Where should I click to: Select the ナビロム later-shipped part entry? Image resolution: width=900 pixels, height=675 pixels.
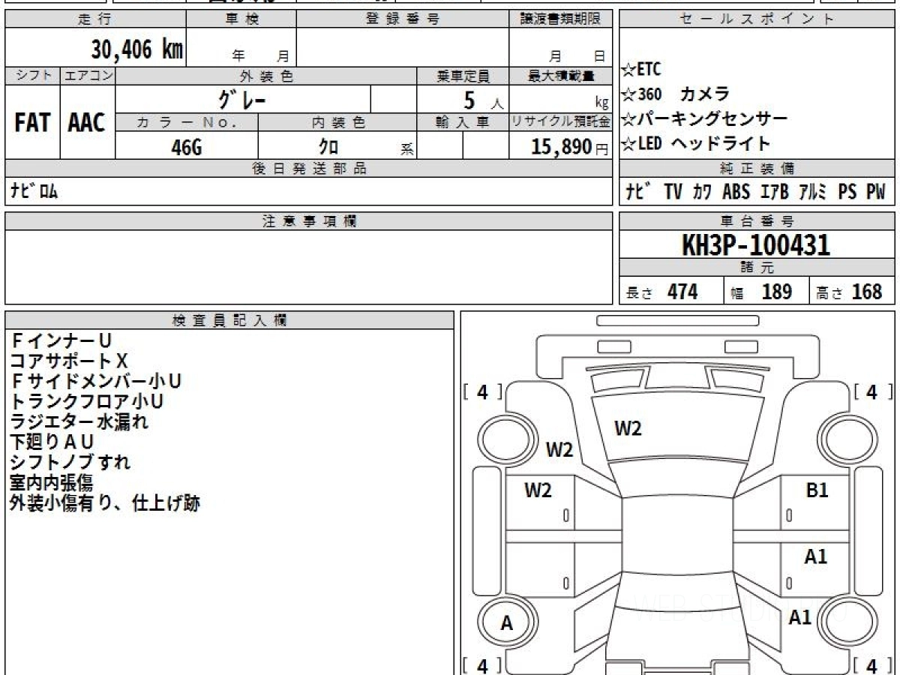pos(34,191)
